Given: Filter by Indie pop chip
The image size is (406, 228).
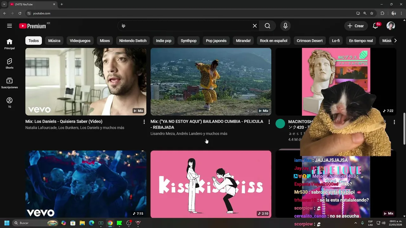Looking at the screenshot, I should [x=164, y=41].
